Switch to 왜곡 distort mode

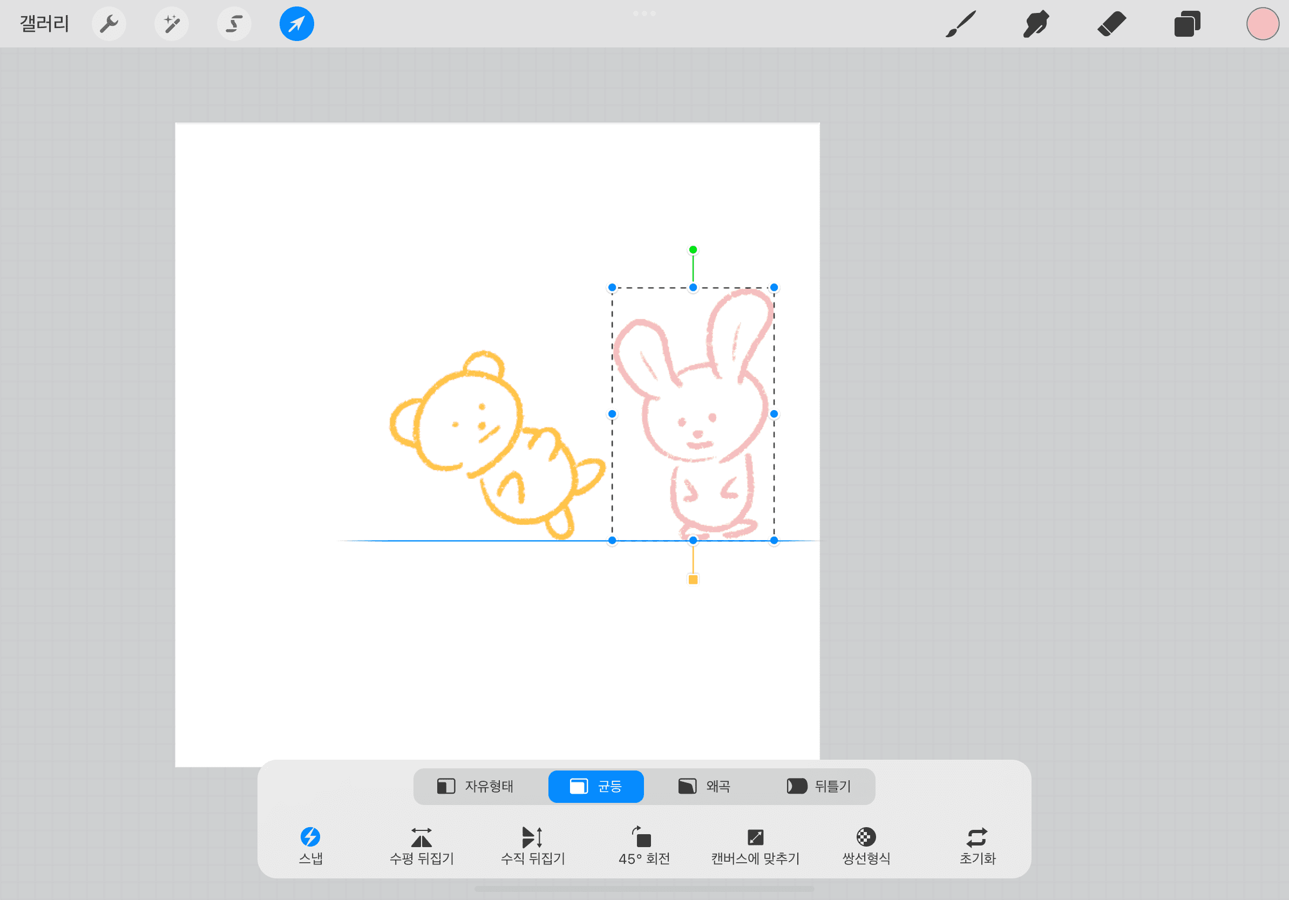tap(704, 786)
